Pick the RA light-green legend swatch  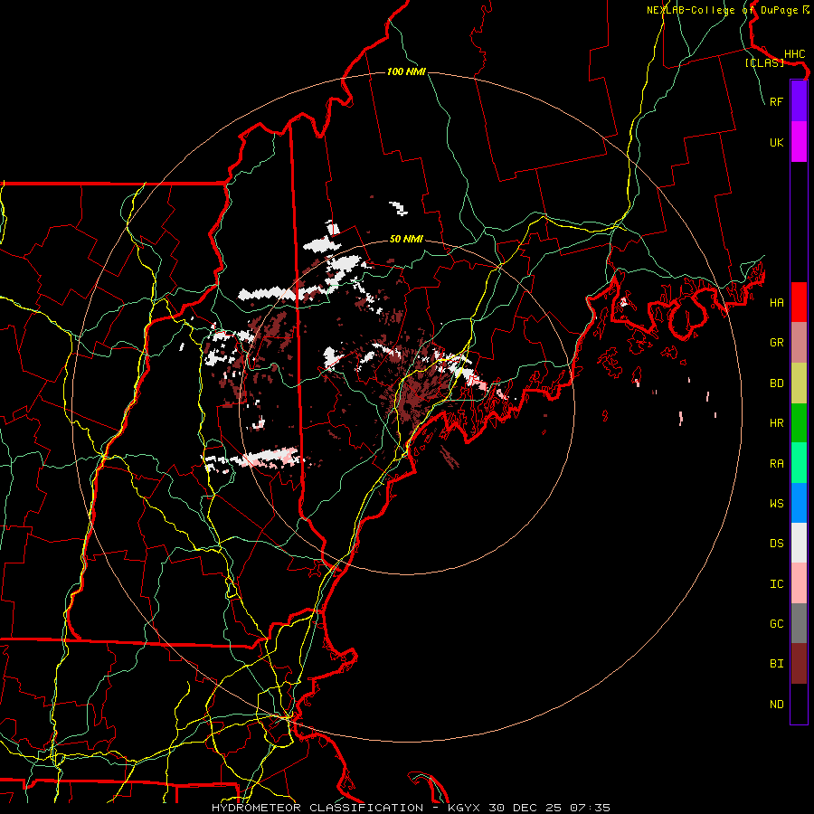[x=799, y=463]
